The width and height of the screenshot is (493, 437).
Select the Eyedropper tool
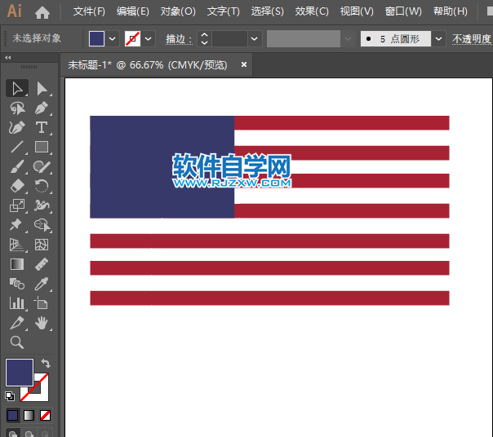pos(42,284)
